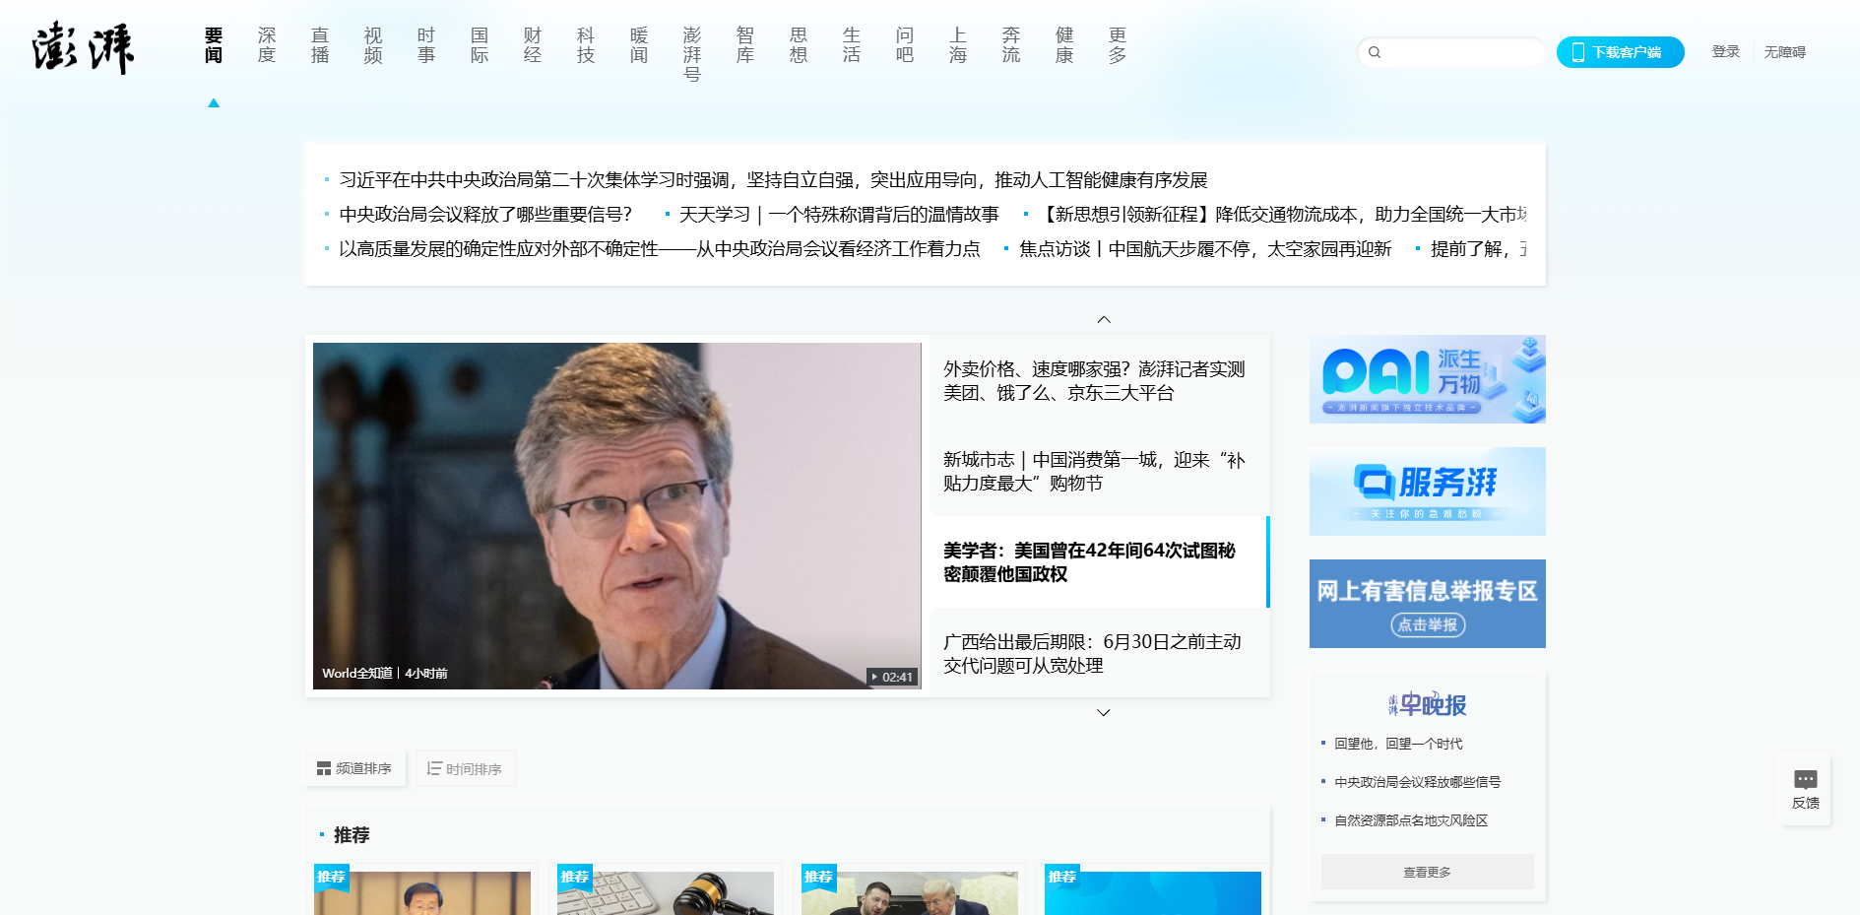Switch to 时间排序 time sorting

click(x=465, y=768)
